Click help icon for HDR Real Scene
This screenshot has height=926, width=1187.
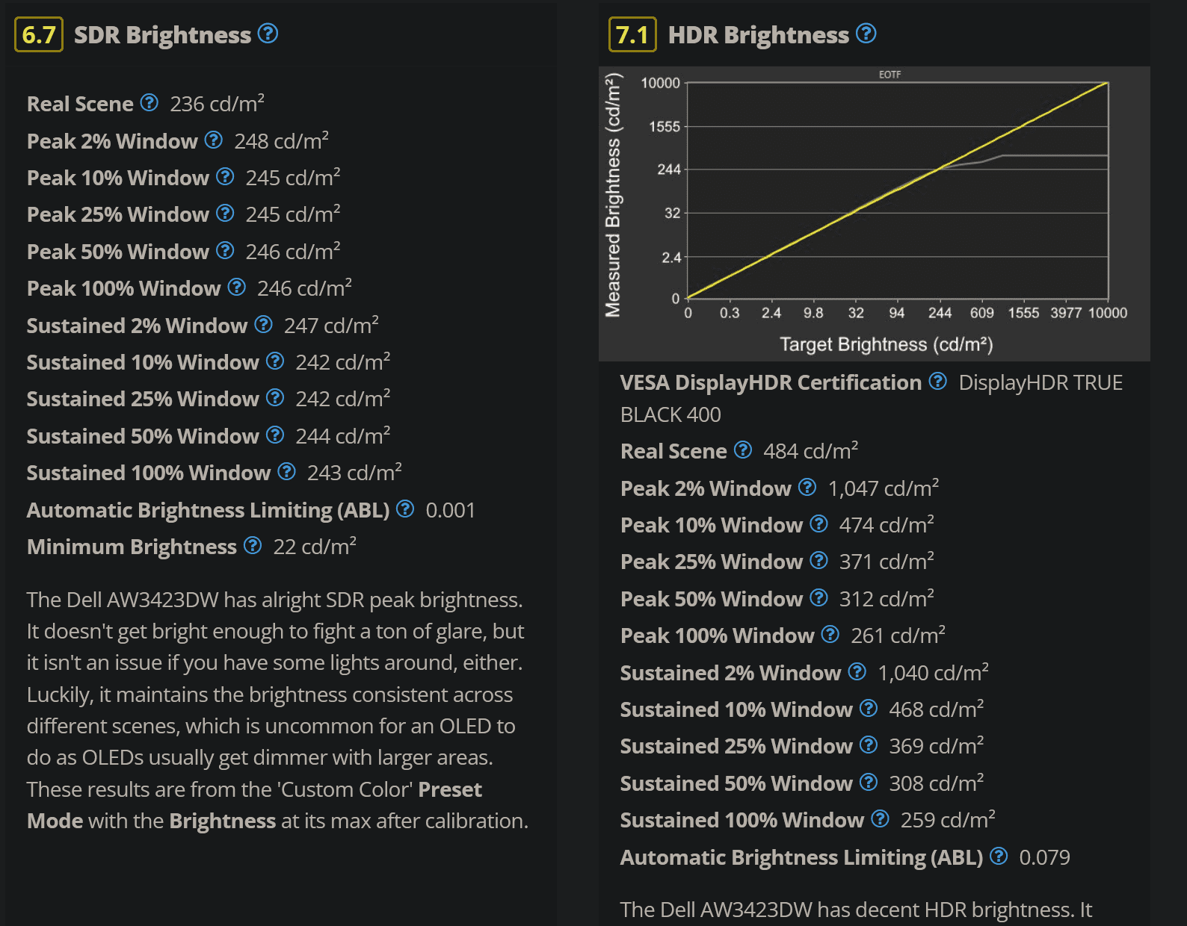(743, 450)
